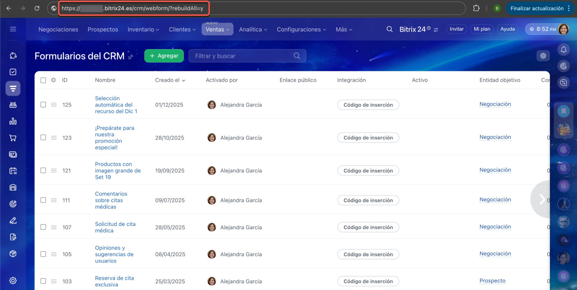Go to the Negociaciones tab
Screen dimensions: 577x290
(x=58, y=29)
